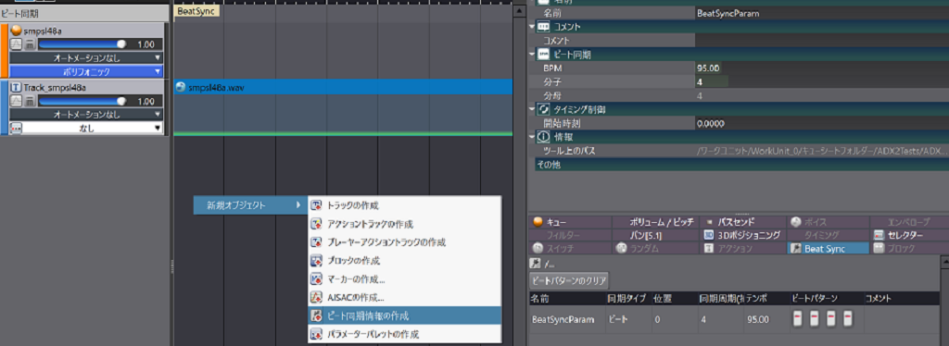The height and width of the screenshot is (346, 949).
Task: Collapse the タイミング制御 section
Action: (532, 109)
